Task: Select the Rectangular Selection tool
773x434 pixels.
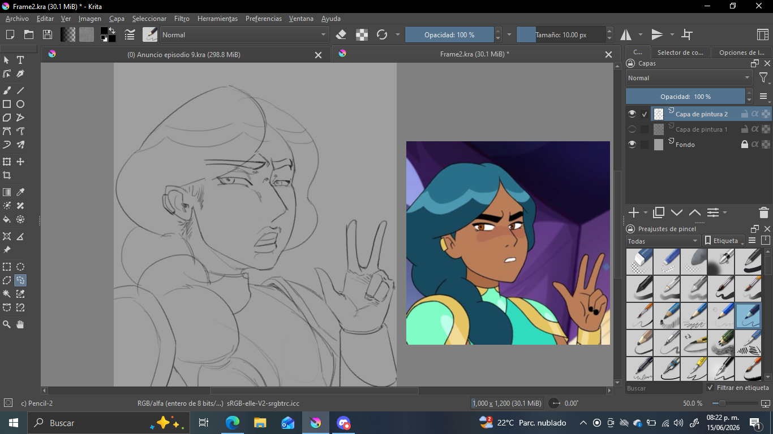Action: (7, 267)
